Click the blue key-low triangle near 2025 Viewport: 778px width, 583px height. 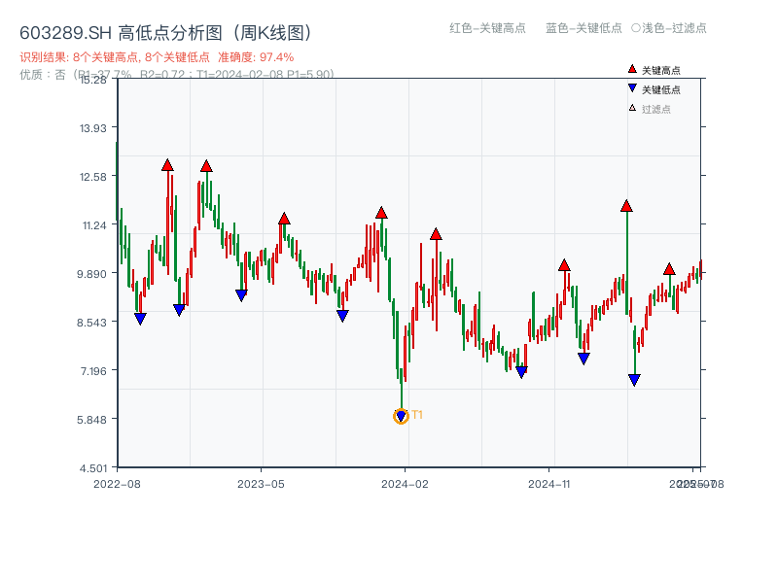636,379
